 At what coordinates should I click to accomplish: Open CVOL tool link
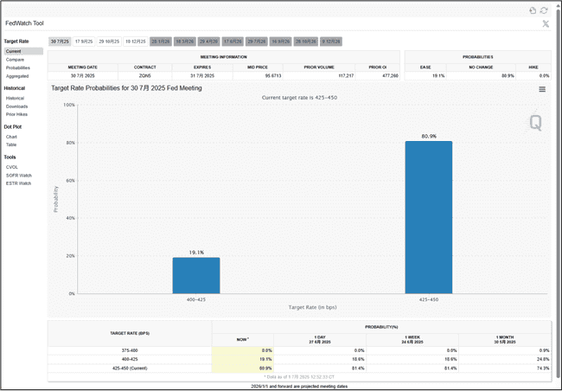(12, 167)
